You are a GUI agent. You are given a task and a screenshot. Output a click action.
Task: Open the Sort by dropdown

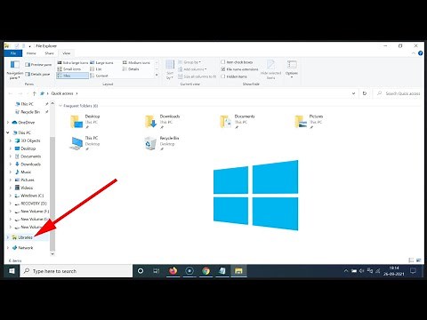[x=170, y=70]
